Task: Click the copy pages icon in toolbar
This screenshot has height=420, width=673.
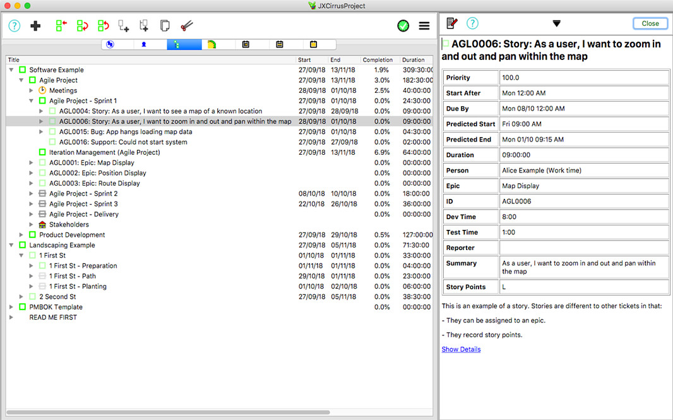Action: (165, 26)
